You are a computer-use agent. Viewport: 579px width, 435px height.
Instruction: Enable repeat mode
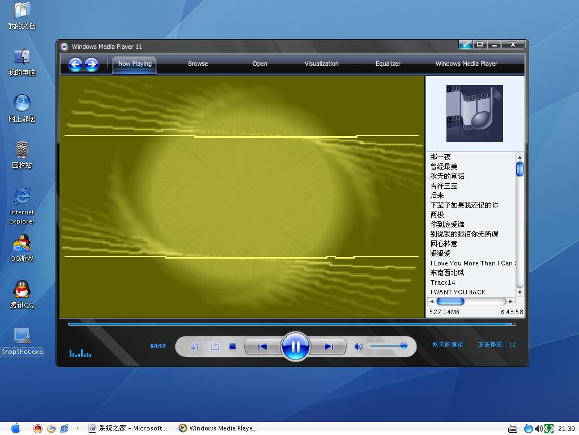215,346
